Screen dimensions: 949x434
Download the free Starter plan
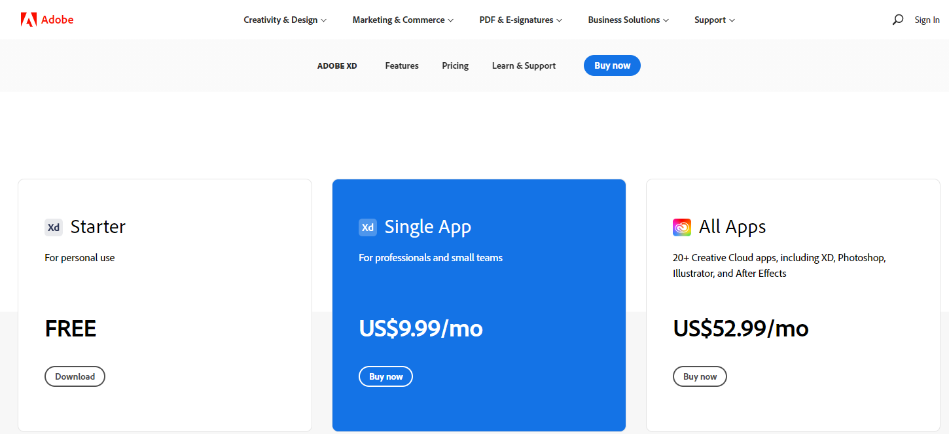[x=75, y=376]
